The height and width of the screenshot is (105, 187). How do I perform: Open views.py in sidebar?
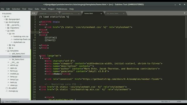coord(14,85)
